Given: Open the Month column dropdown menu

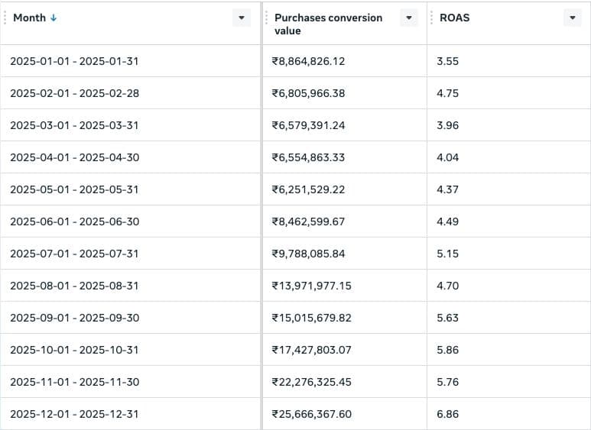Looking at the screenshot, I should coord(242,18).
